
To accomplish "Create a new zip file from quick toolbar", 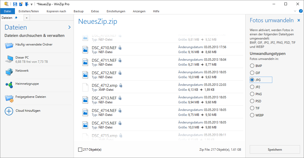I will 21,4.
